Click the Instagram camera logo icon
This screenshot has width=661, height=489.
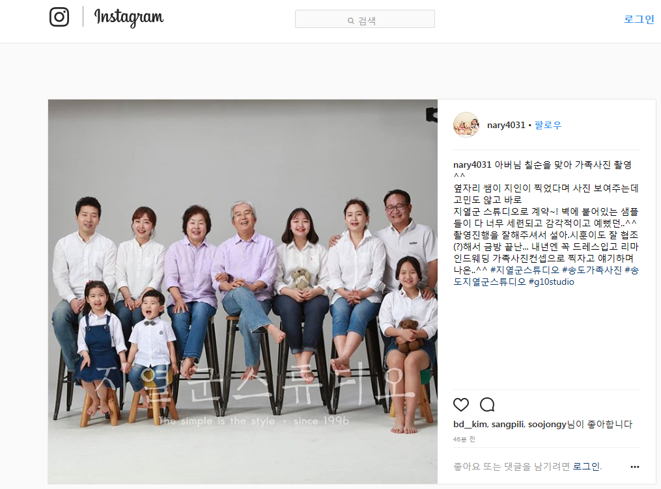point(59,17)
